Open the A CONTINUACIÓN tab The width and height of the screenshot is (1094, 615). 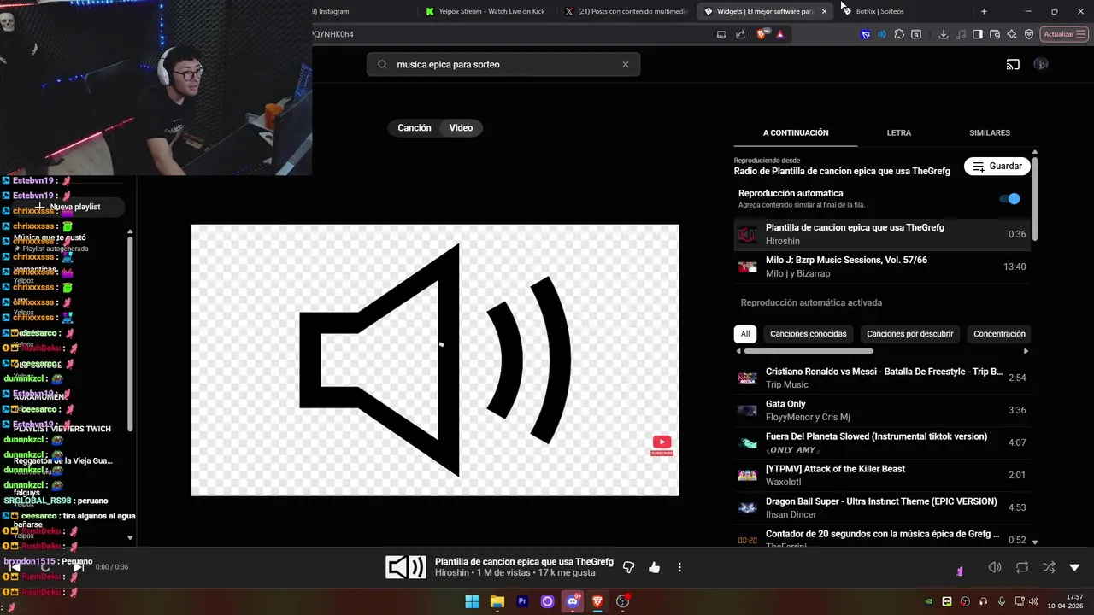point(796,132)
